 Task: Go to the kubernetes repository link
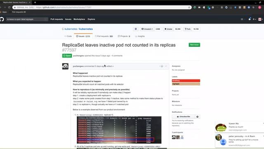click(86, 29)
